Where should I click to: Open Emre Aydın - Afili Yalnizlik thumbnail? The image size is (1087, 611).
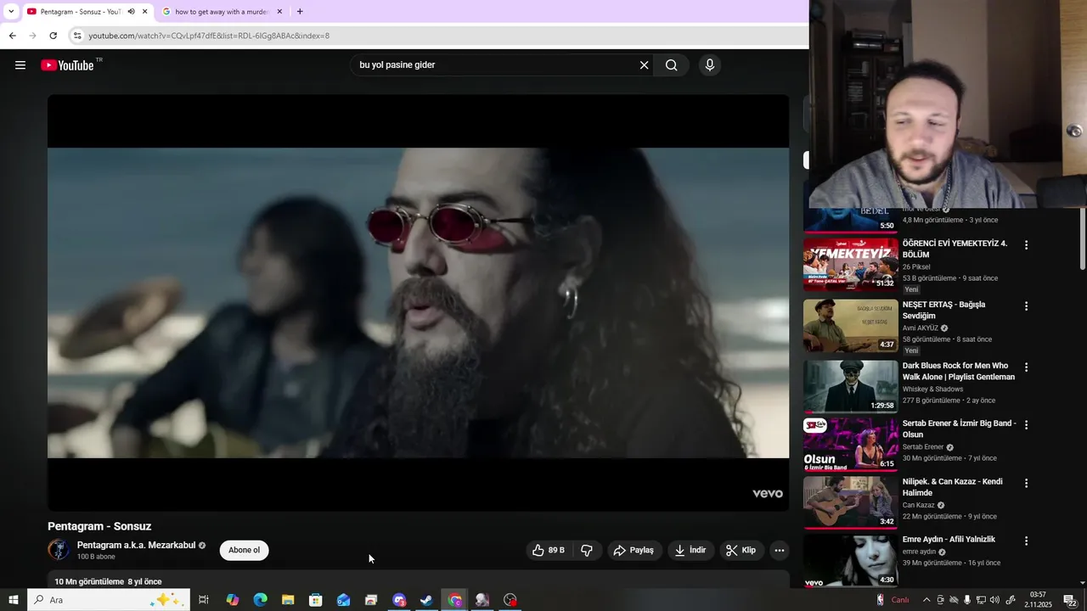tap(850, 560)
